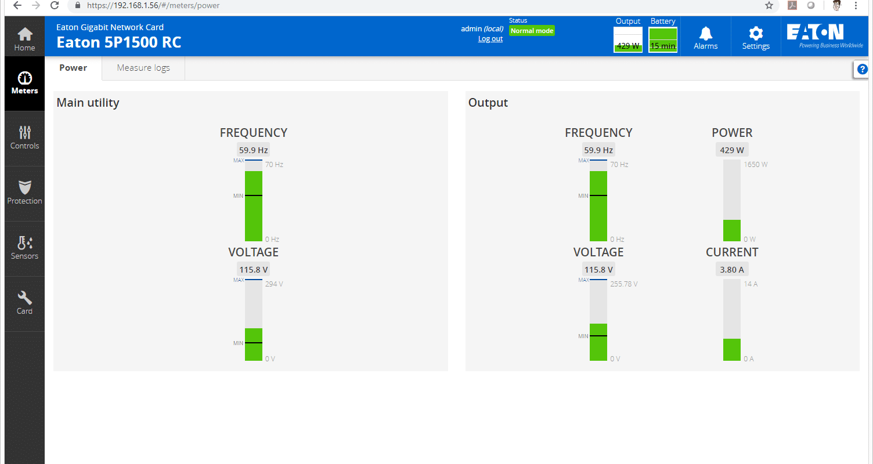Click the Output frequency bar
Viewport: 873px width, 464px height.
click(598, 200)
